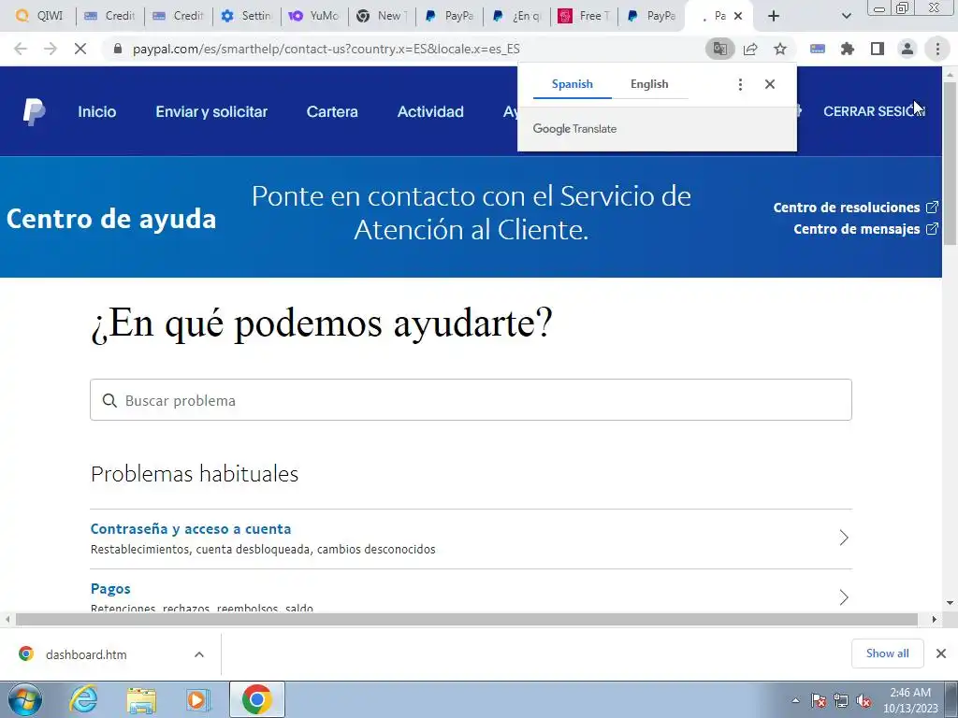958x718 pixels.
Task: Switch to the Settings tab
Action: pyautogui.click(x=247, y=16)
